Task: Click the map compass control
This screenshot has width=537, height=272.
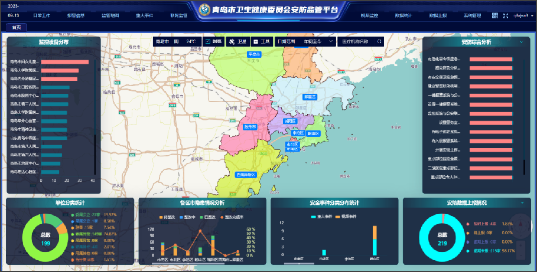Action: [521, 224]
